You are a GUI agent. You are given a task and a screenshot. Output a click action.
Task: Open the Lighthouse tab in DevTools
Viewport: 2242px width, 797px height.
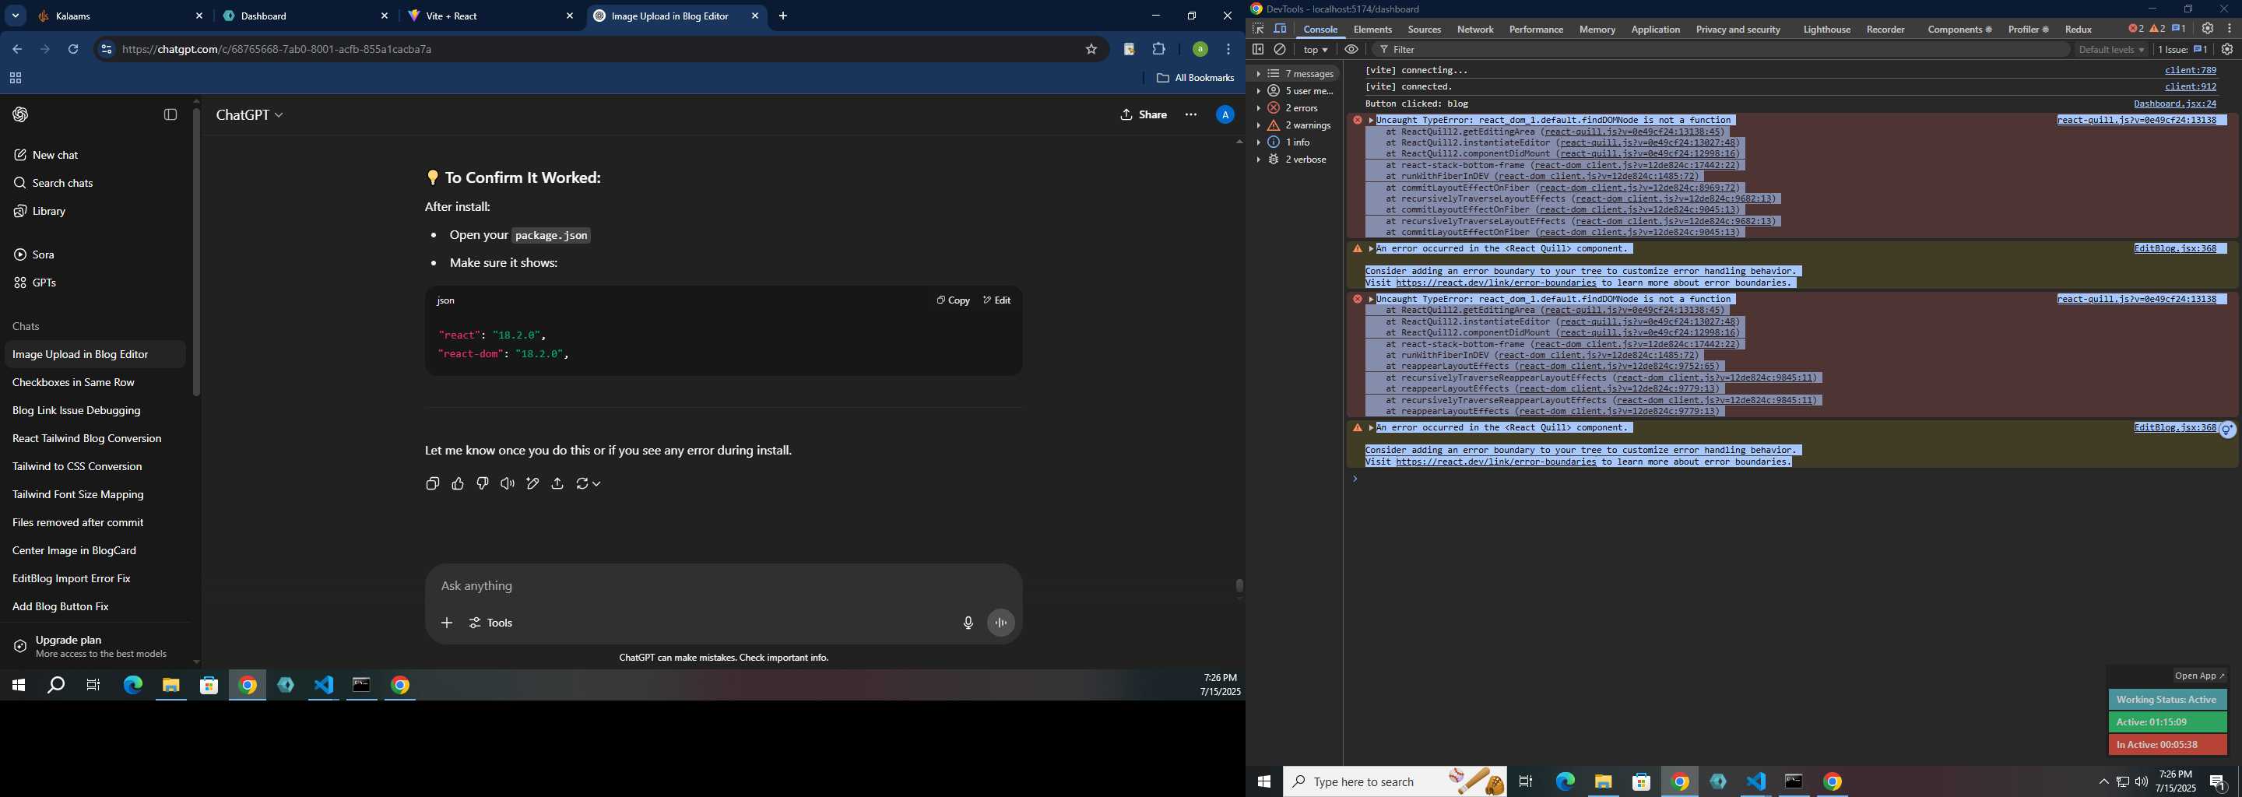coord(1826,30)
